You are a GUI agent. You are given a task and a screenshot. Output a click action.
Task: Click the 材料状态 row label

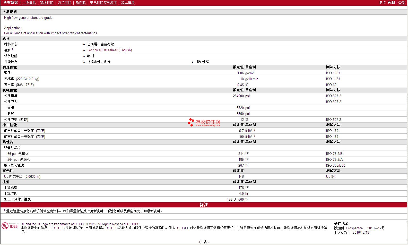pyautogui.click(x=11, y=44)
